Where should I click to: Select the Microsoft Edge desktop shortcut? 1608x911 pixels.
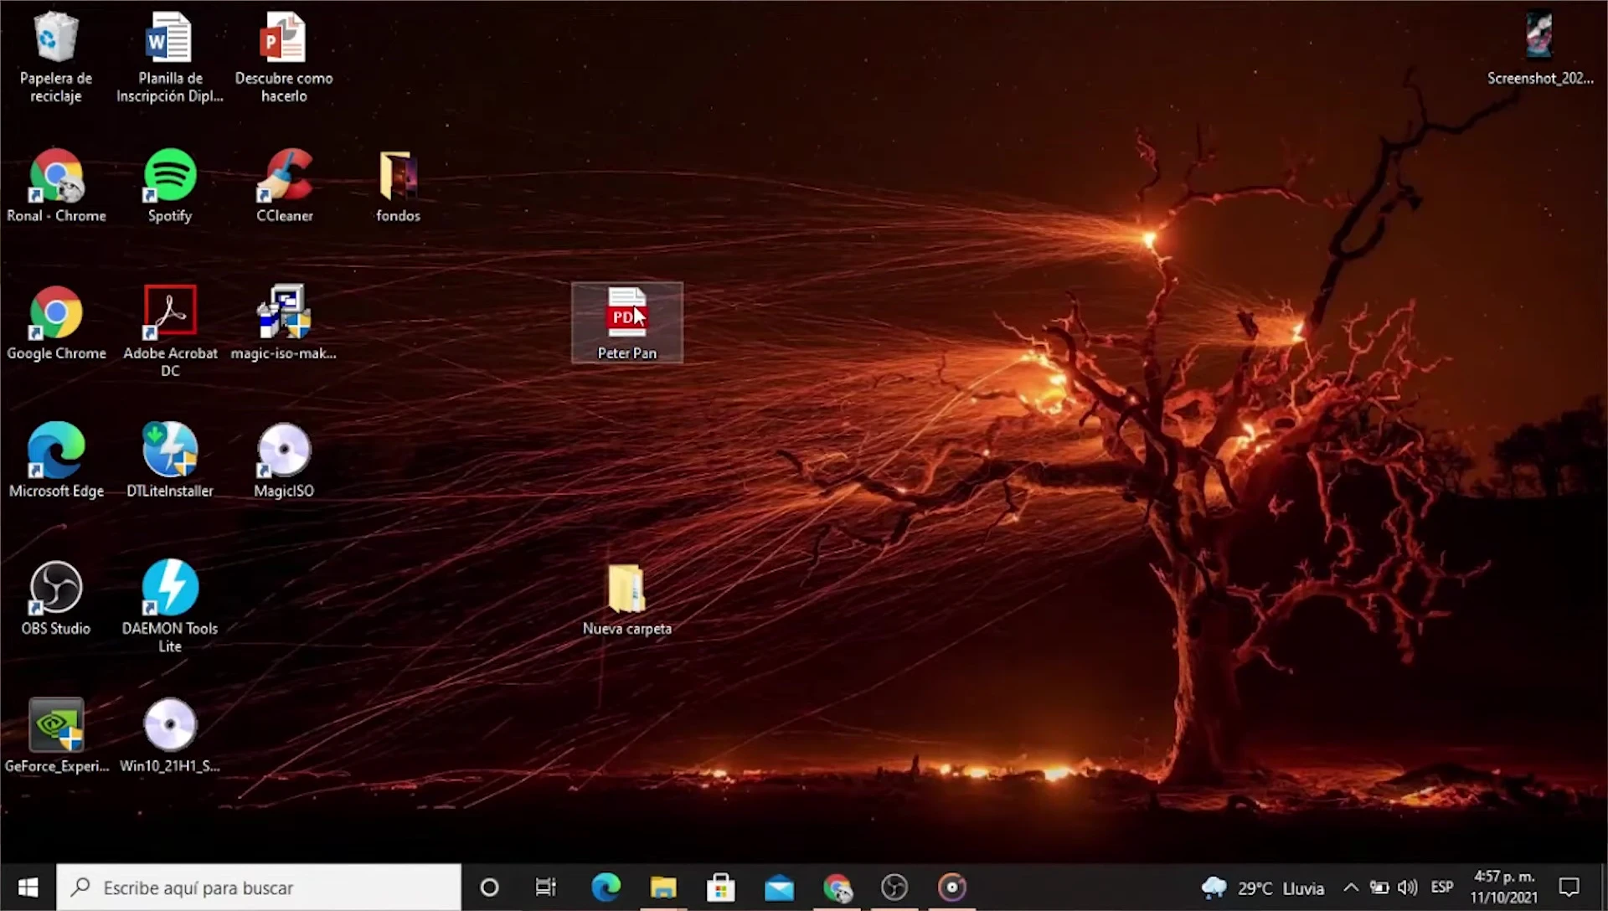coord(56,461)
